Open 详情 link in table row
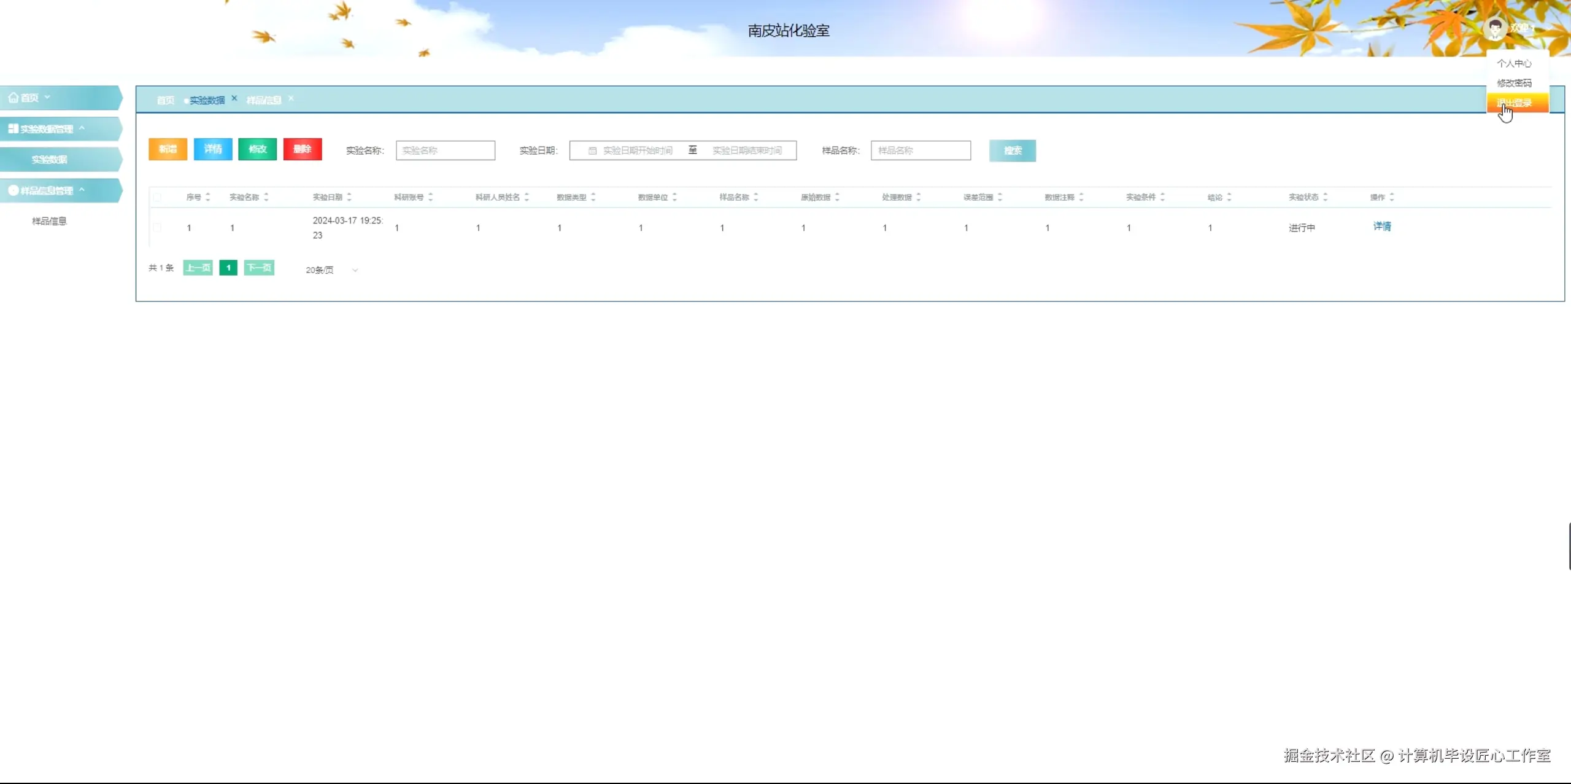Screen dimensions: 1571x784 tap(1382, 227)
